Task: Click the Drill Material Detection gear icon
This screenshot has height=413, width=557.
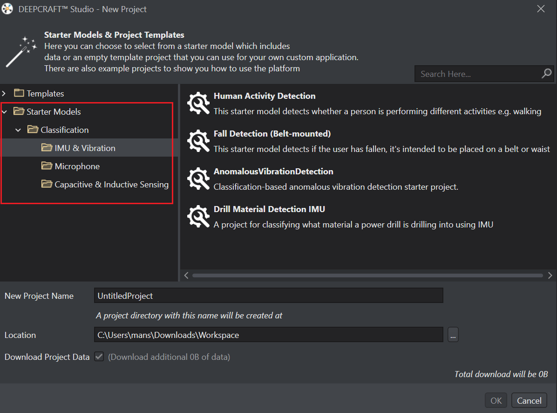Action: tap(198, 217)
